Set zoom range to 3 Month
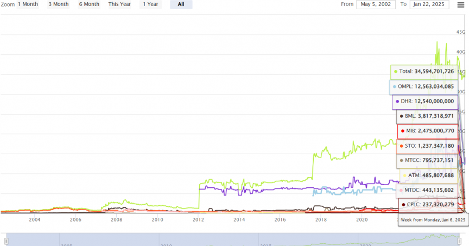This screenshot has height=246, width=469. tap(58, 4)
